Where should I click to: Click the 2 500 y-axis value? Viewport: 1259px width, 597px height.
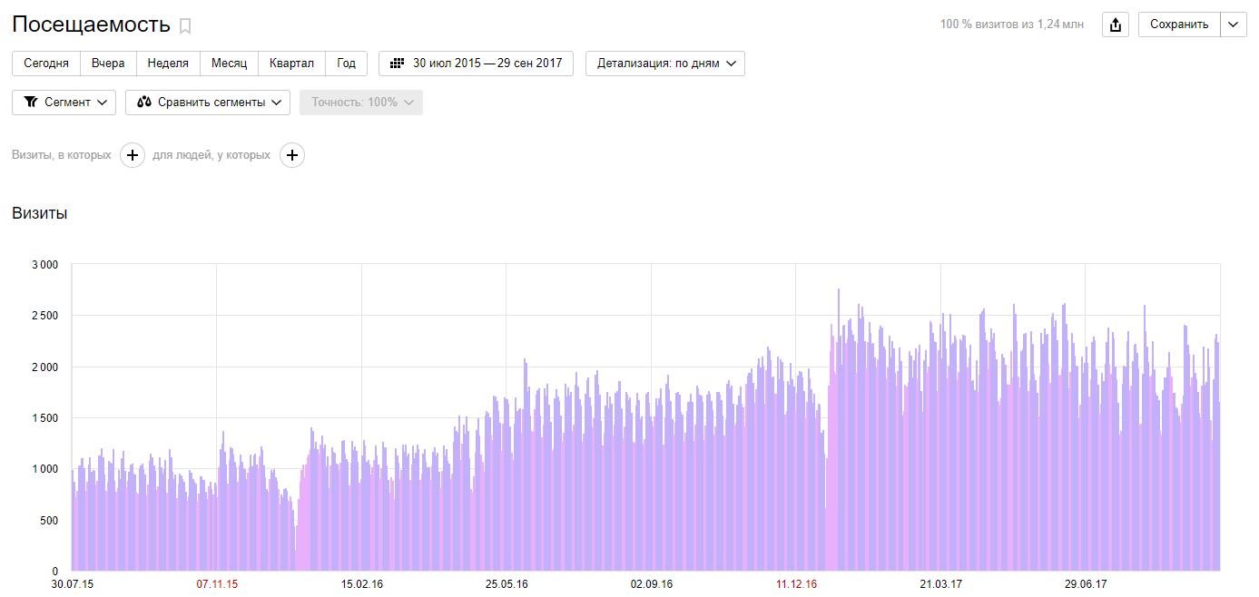click(44, 316)
